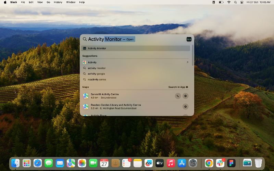Open Mail app in dock
Screen dimensions: 274x171
[60, 163]
